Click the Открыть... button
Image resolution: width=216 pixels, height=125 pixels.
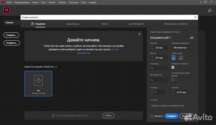12,43
